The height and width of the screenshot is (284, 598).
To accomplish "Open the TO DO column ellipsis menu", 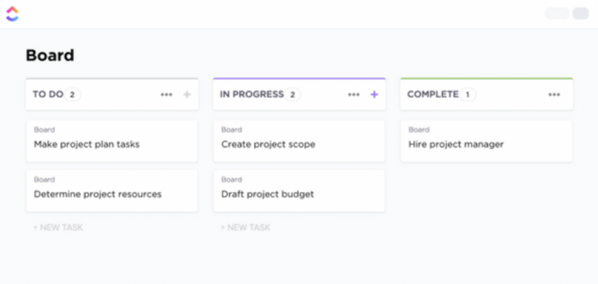I will pos(166,94).
